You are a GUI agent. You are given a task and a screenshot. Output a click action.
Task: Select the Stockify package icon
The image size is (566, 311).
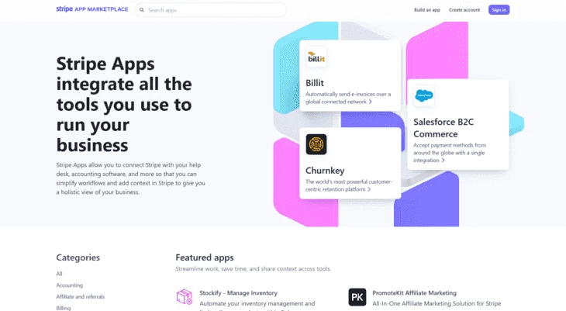click(184, 296)
